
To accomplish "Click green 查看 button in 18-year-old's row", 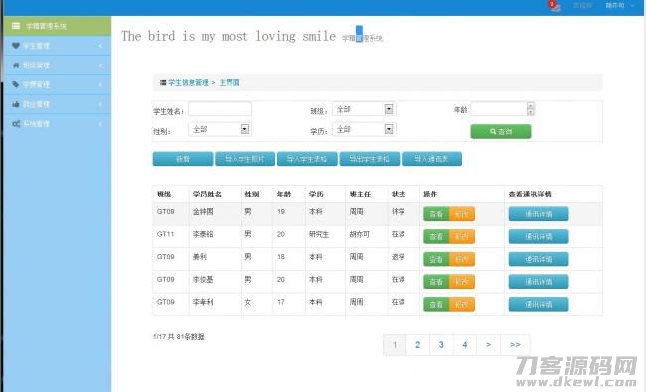I will pyautogui.click(x=436, y=259).
